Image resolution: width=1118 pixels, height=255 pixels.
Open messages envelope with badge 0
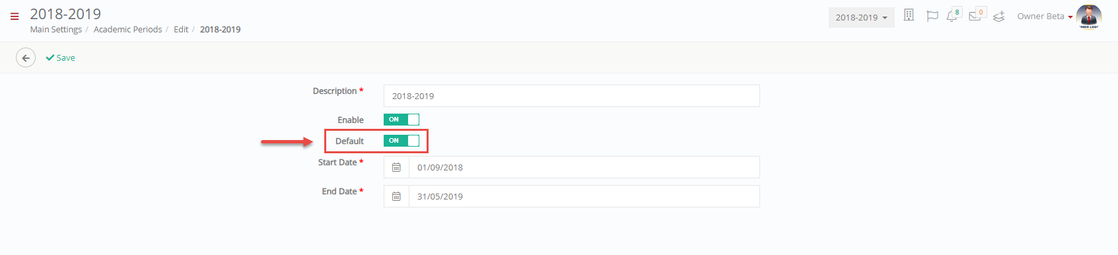(x=977, y=15)
